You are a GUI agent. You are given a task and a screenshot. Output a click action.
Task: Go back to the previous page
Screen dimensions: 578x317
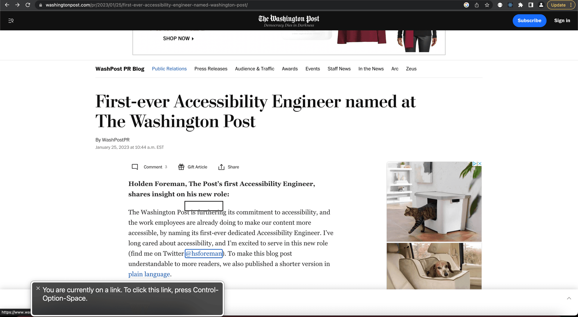point(7,5)
